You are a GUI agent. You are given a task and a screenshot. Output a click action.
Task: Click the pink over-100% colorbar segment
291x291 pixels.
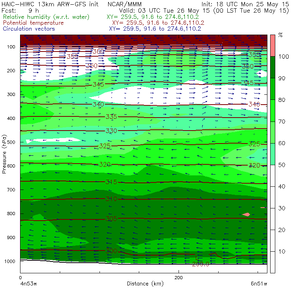click(273, 46)
